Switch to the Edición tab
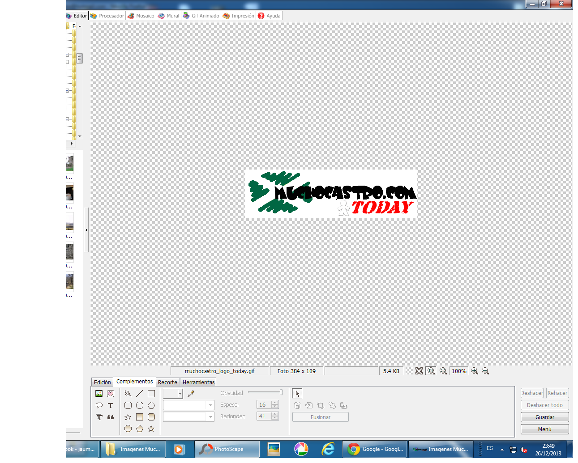The width and height of the screenshot is (578, 463). tap(102, 382)
